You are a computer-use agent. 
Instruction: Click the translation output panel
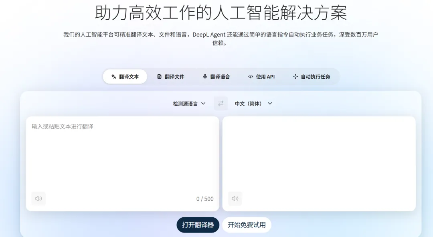click(319, 164)
